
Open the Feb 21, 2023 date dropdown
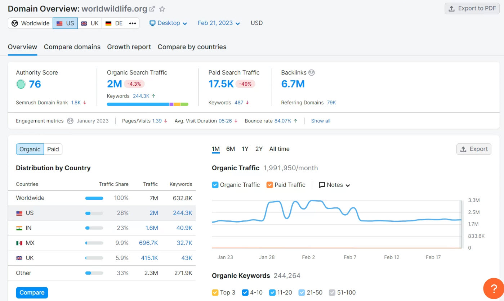[219, 23]
